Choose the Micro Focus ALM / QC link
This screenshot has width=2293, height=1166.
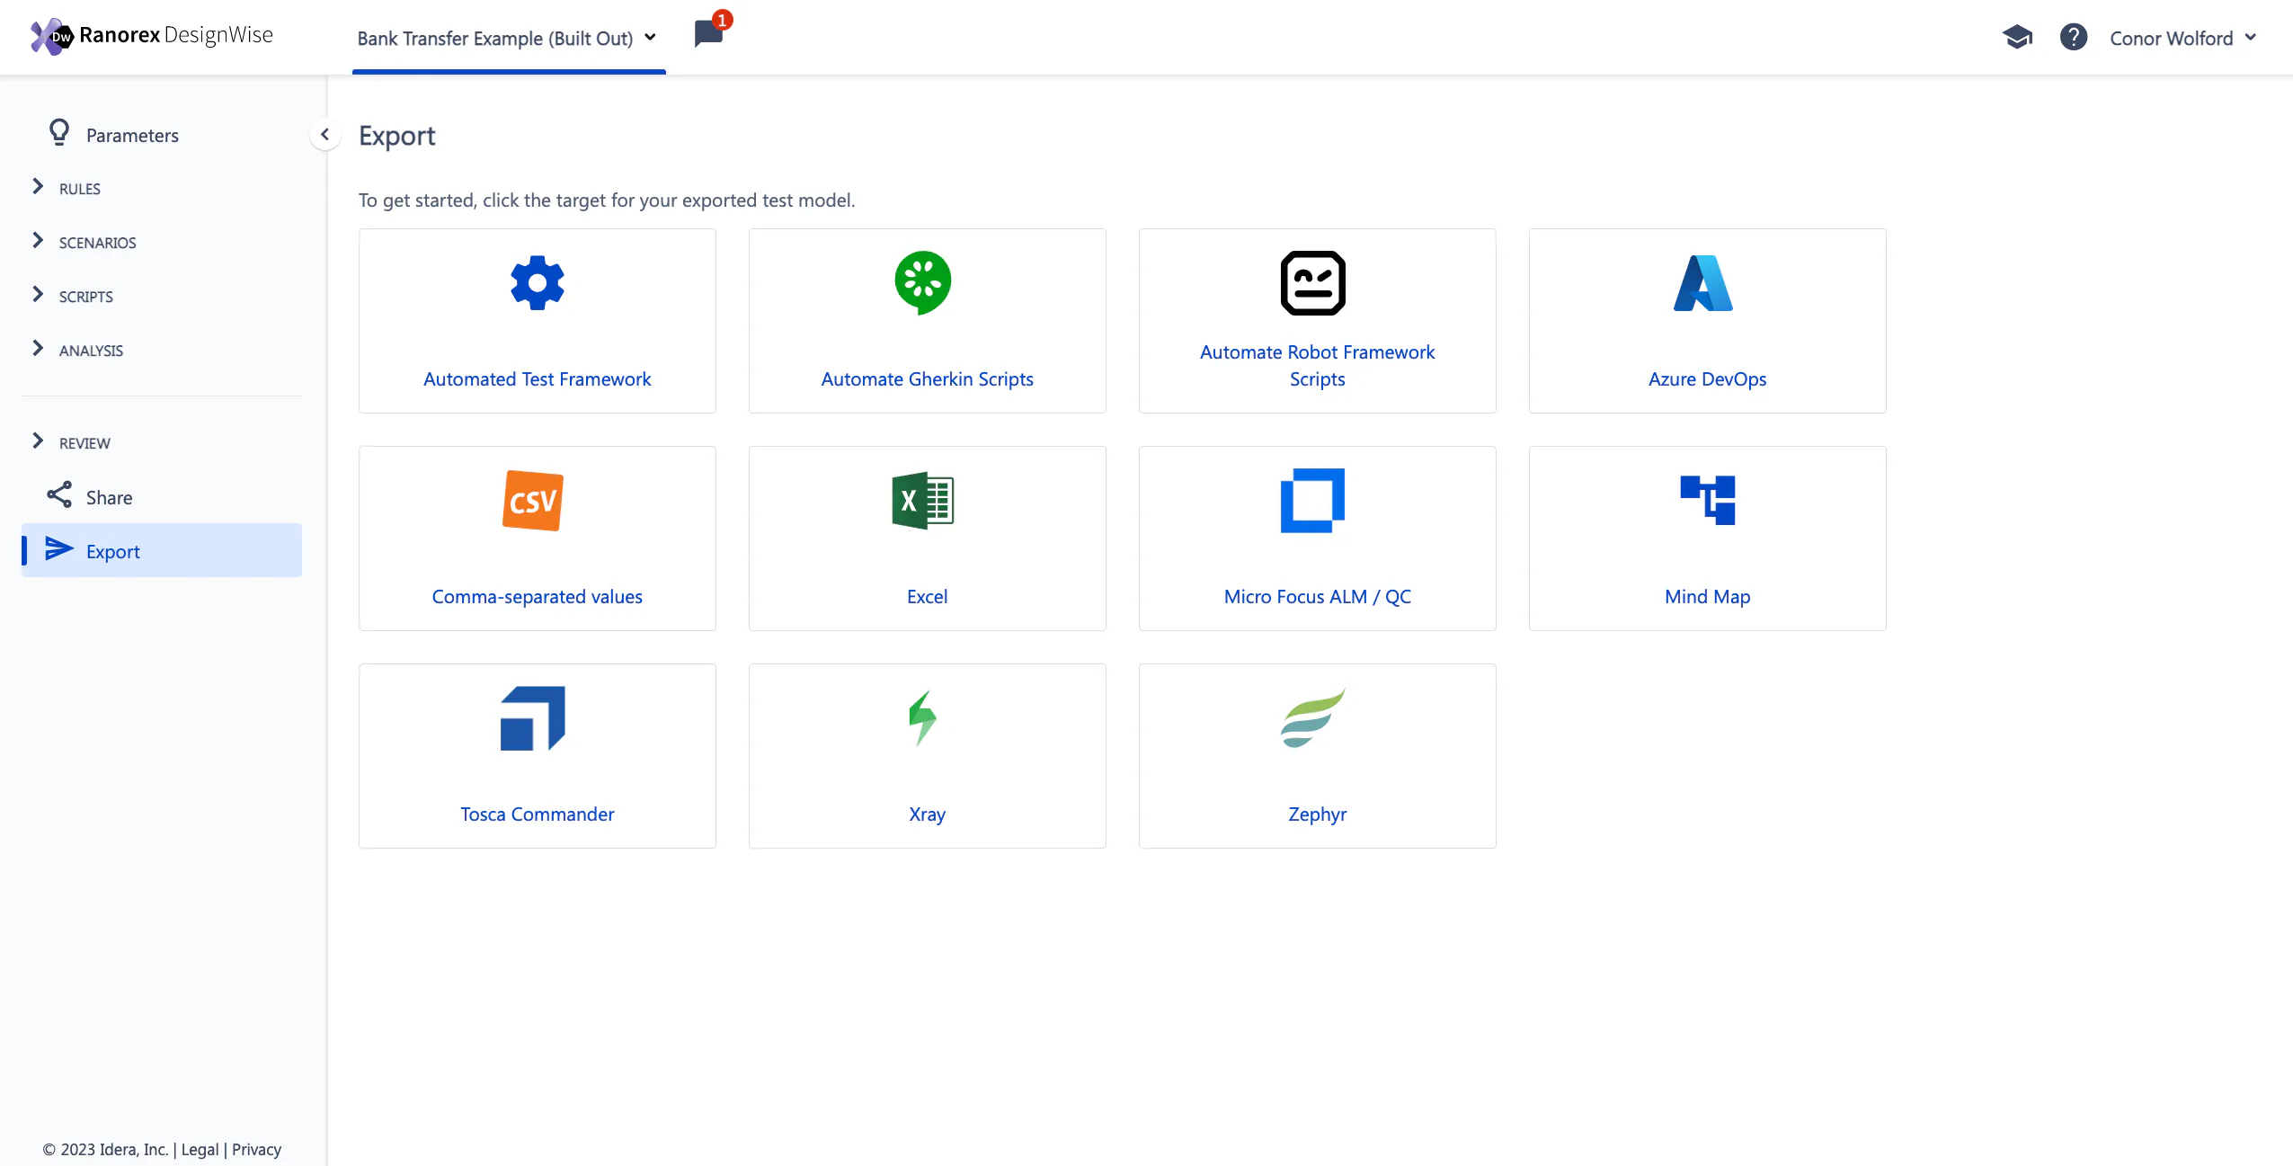[1318, 597]
